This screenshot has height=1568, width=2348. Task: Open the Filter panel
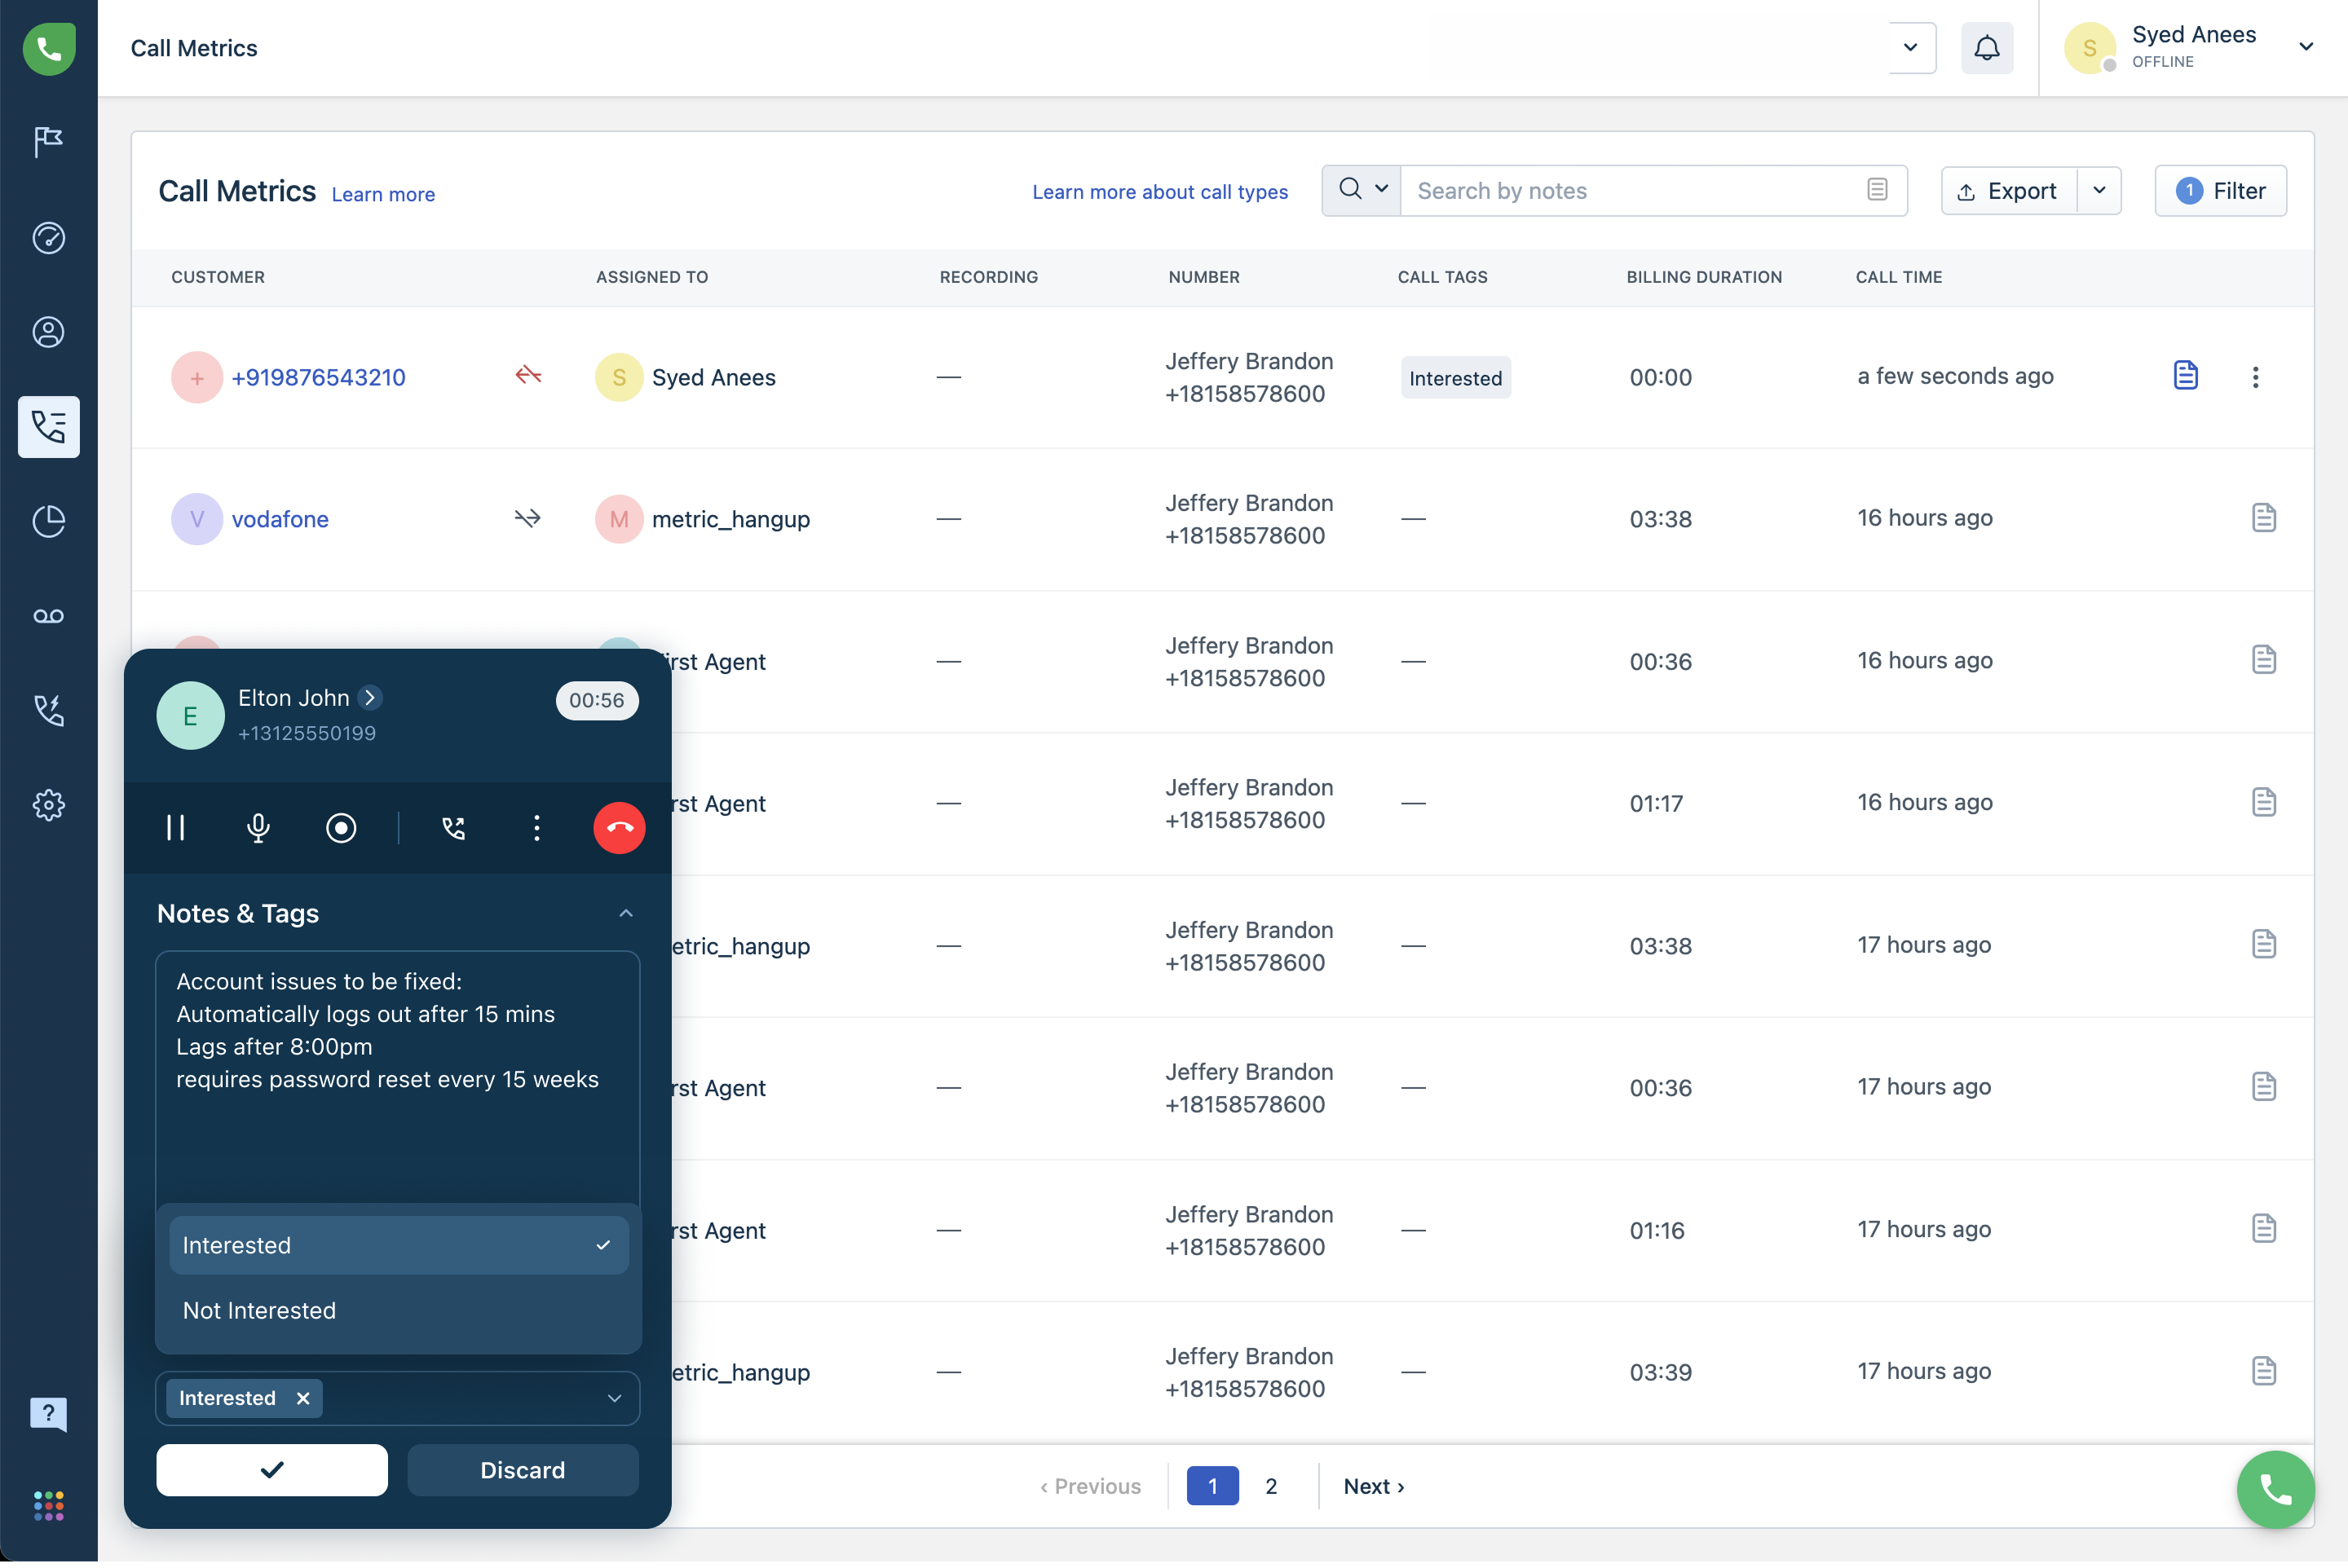coord(2220,190)
